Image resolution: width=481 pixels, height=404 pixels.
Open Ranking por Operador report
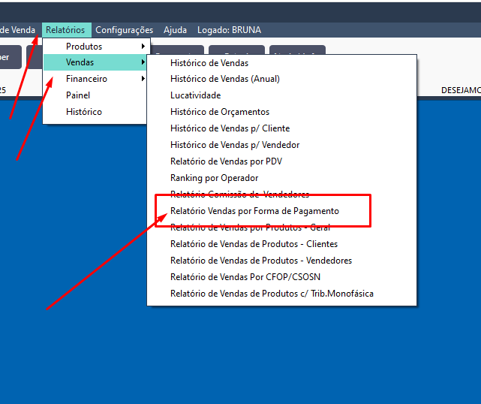click(x=281, y=178)
